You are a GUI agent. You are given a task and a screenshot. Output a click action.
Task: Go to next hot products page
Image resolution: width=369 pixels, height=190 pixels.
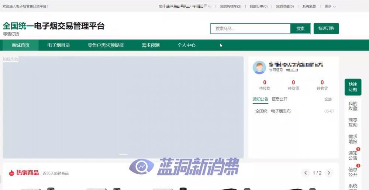tap(329, 173)
